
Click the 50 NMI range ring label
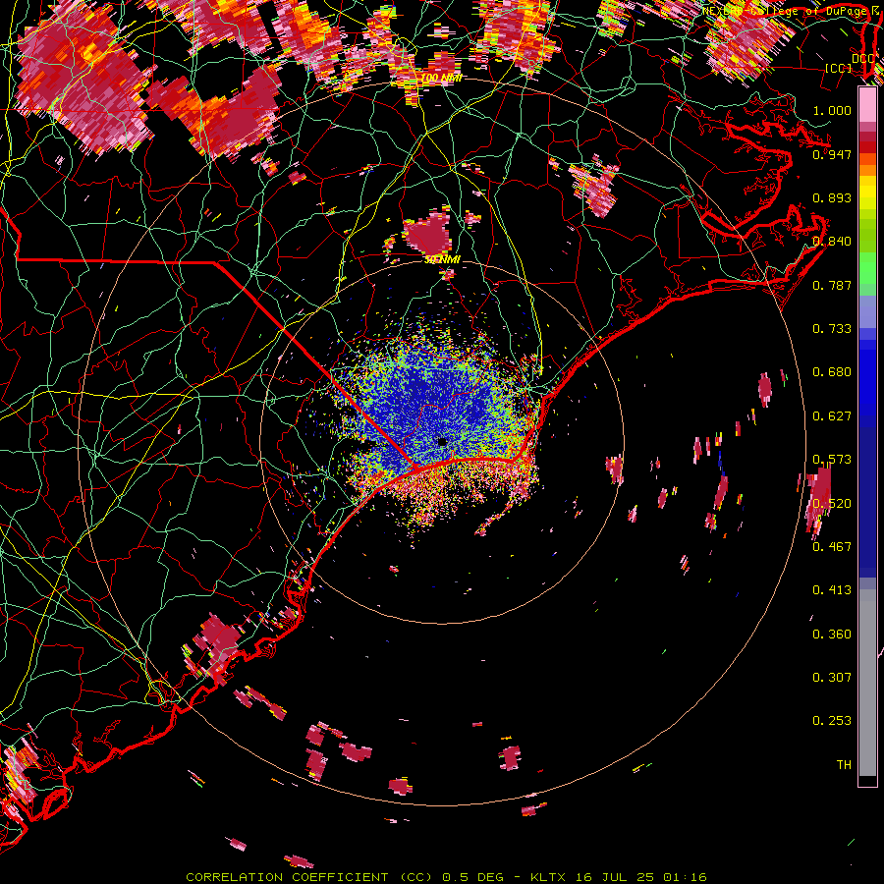point(443,260)
